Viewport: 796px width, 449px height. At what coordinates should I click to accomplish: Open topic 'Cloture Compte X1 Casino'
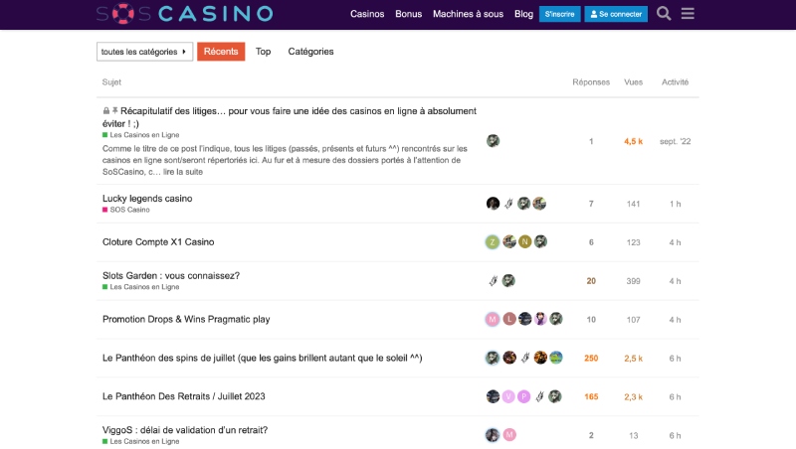click(x=158, y=242)
